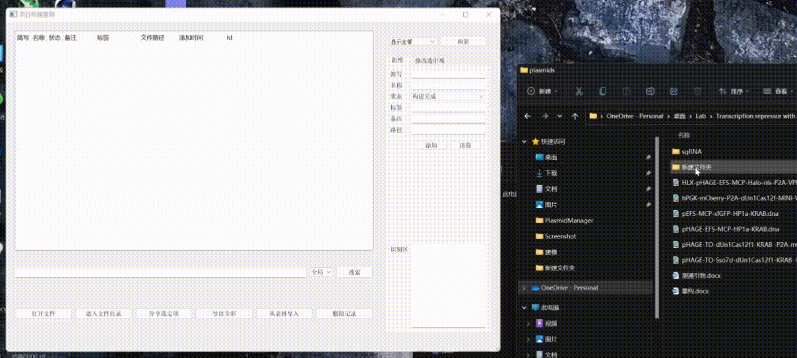
Task: Click the search text field beside 全局
Action: (x=160, y=272)
